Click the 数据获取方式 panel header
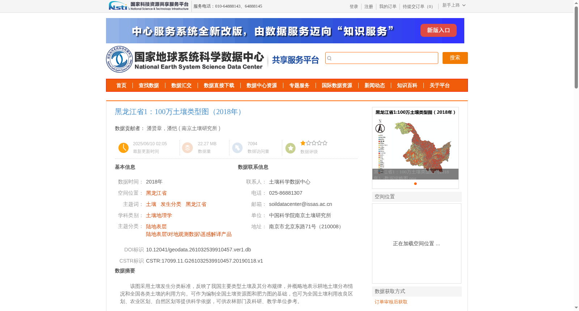This screenshot has height=311, width=579. [417, 291]
